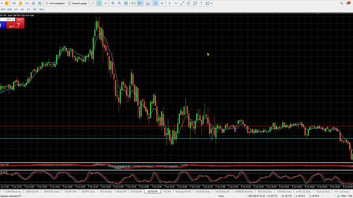Open the lot volume dropdown arrow
The width and height of the screenshot is (353, 198).
pos(13,20)
